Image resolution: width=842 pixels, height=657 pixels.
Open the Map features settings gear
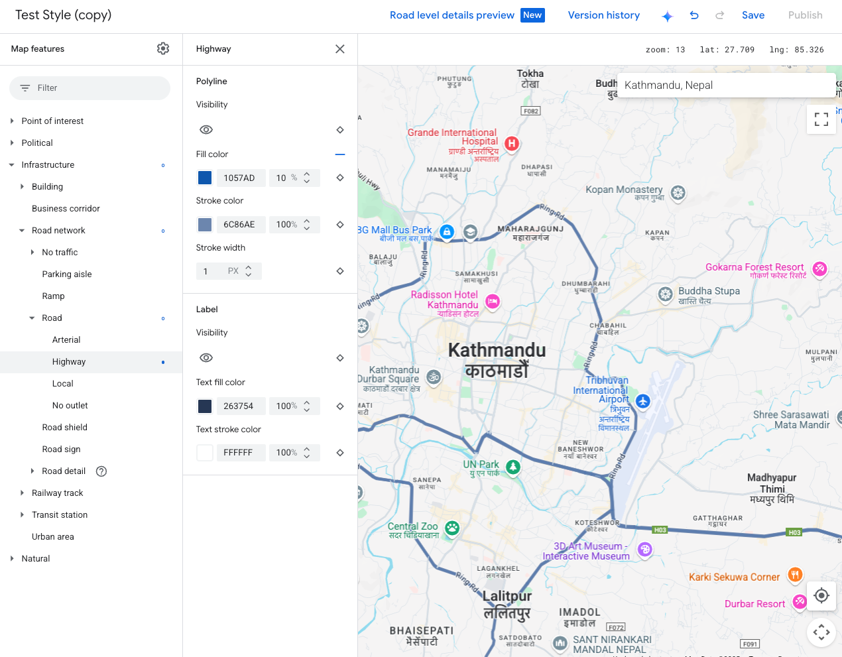163,48
